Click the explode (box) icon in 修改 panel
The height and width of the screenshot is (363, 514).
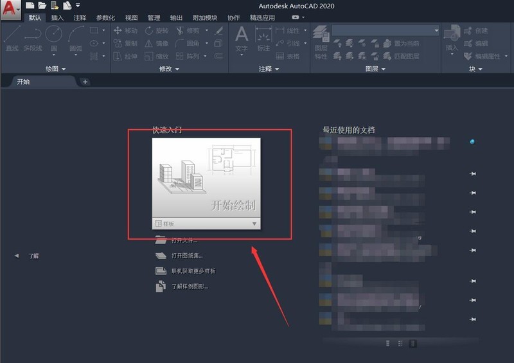coord(218,43)
